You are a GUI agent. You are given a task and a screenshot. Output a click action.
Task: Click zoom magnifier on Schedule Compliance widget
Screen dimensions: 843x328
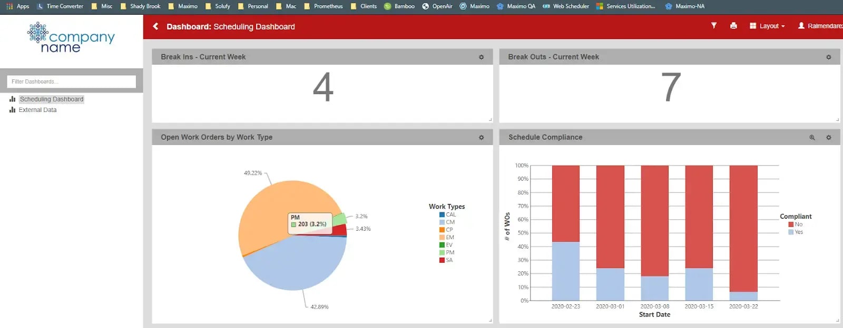812,138
